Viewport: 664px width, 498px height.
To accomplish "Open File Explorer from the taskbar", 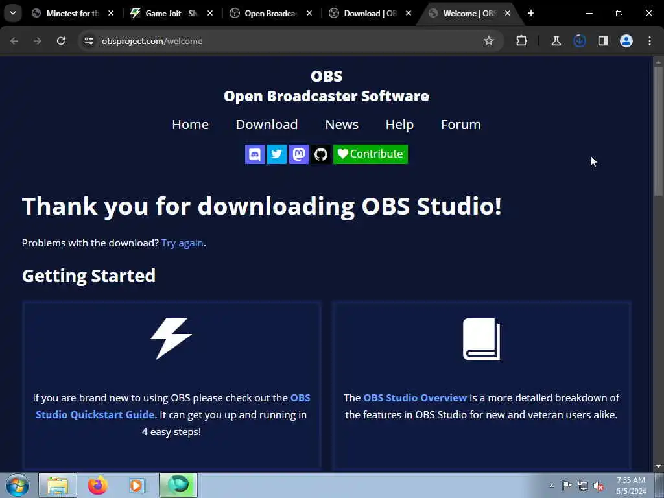I will pos(58,485).
